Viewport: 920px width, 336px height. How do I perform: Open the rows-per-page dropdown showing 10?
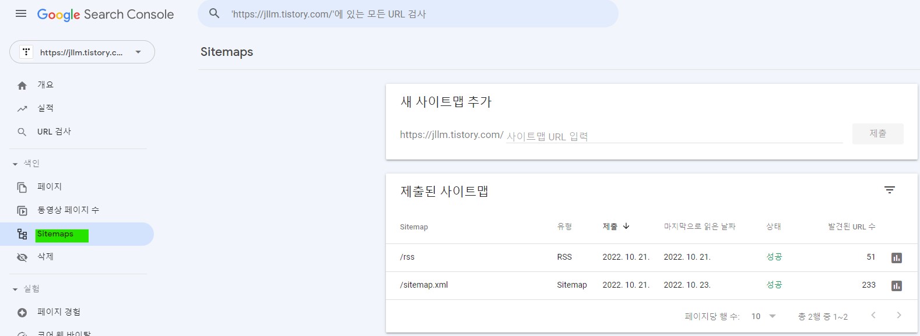point(764,316)
